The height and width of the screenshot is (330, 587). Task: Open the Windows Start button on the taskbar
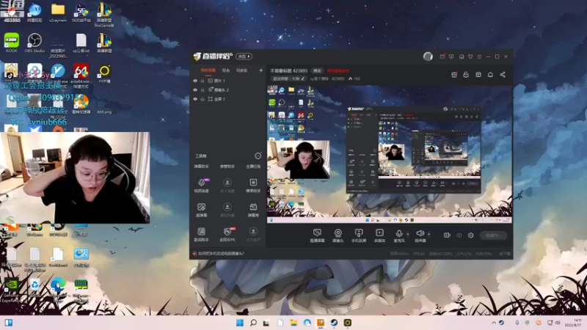tap(240, 323)
